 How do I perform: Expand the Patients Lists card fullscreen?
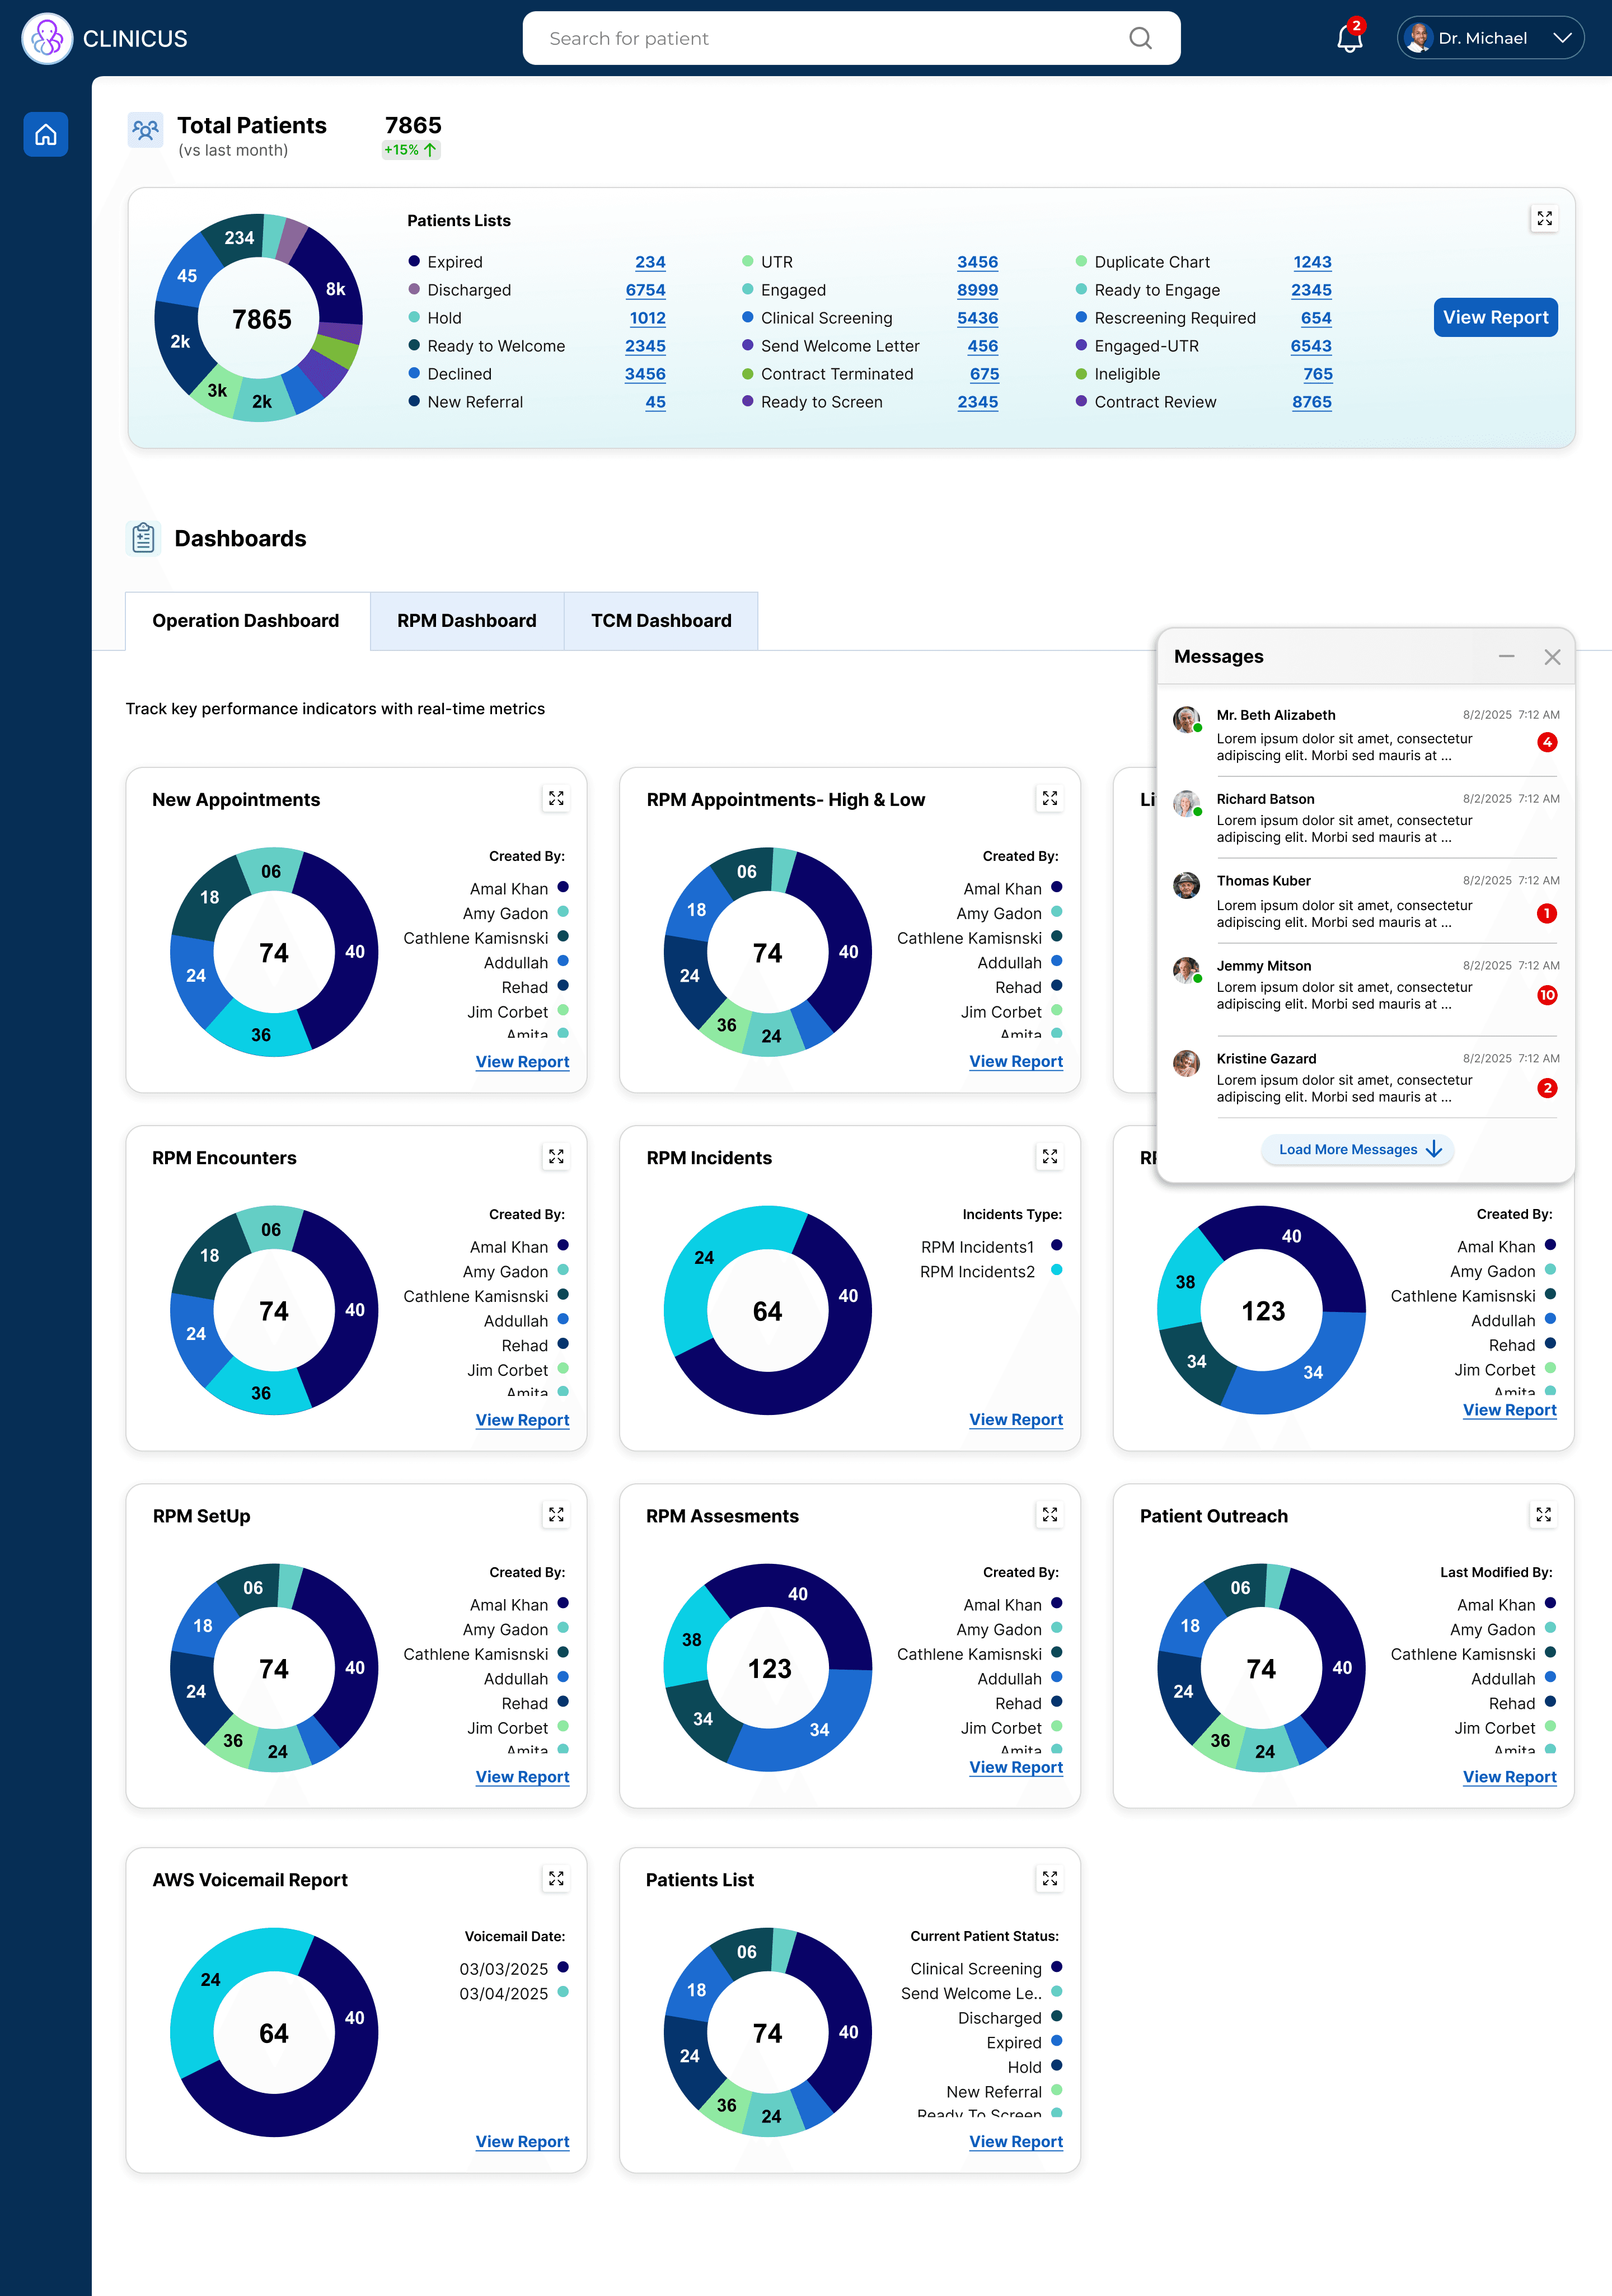(x=1544, y=219)
